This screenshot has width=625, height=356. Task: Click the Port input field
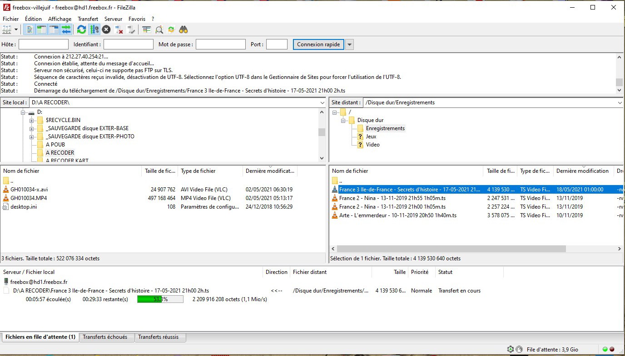click(x=277, y=44)
